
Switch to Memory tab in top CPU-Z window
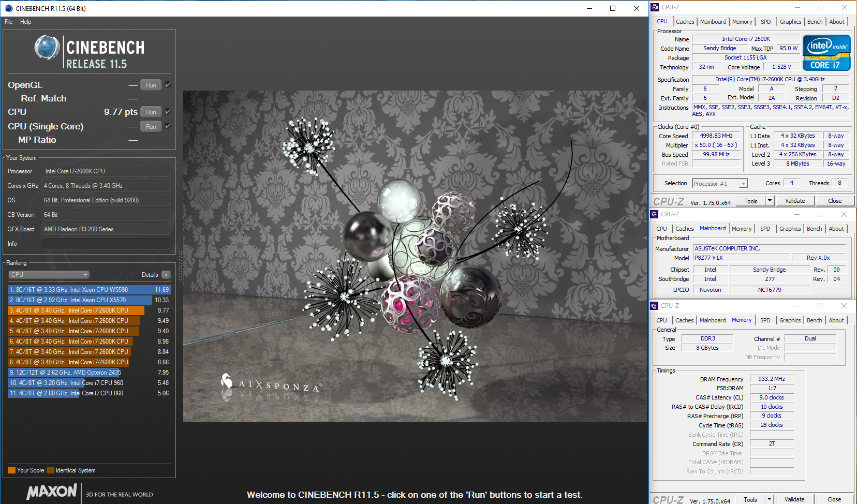[x=742, y=22]
